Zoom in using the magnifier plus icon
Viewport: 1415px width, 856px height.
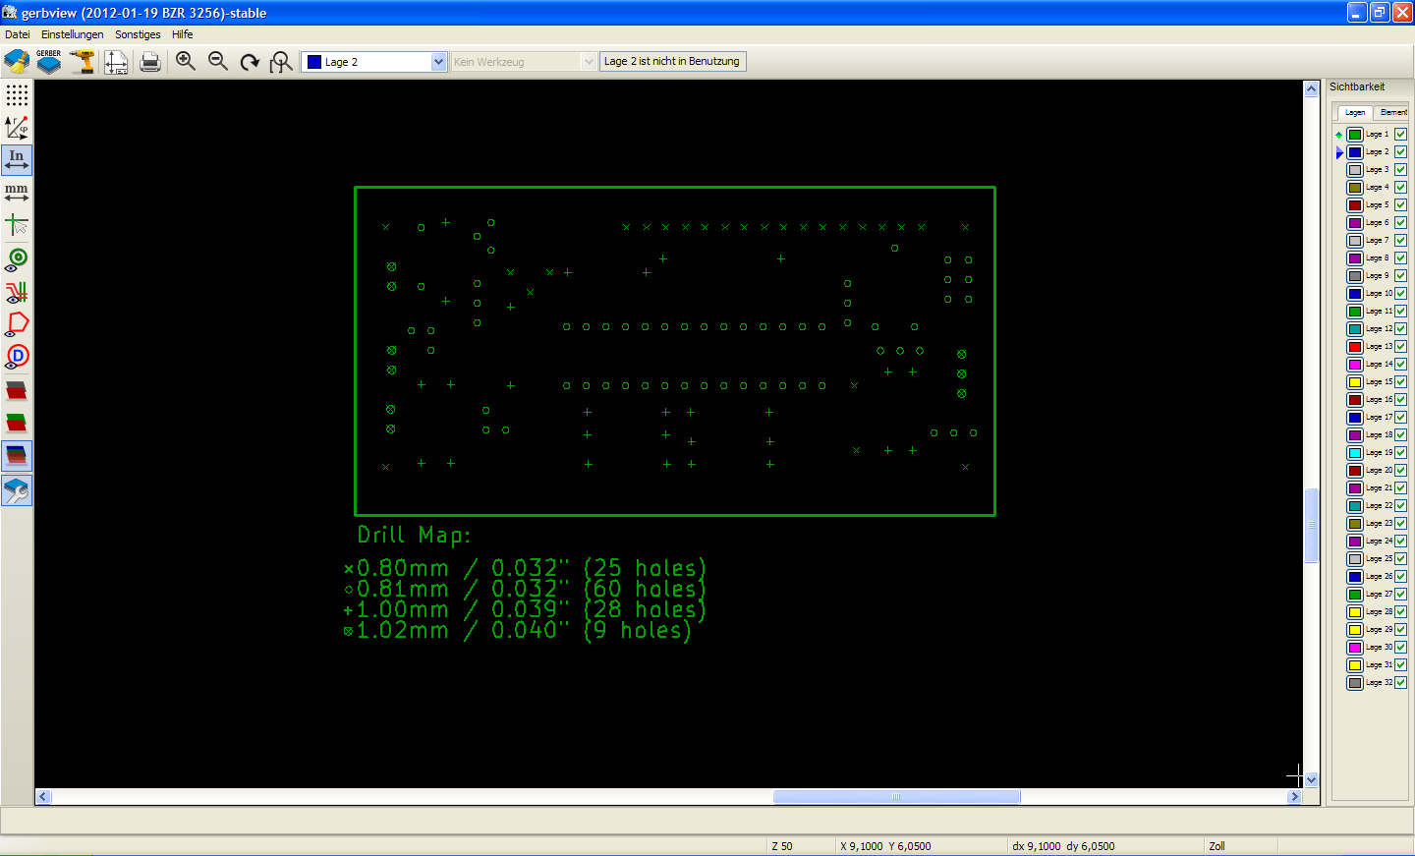pos(185,61)
